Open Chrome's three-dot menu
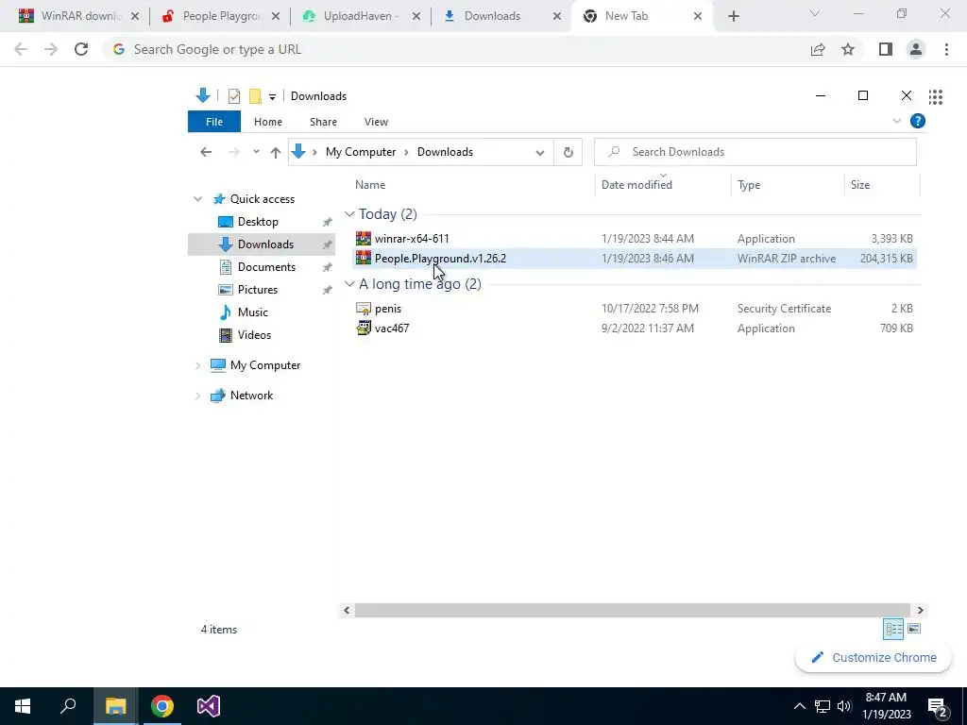Image resolution: width=967 pixels, height=725 pixels. (x=946, y=49)
